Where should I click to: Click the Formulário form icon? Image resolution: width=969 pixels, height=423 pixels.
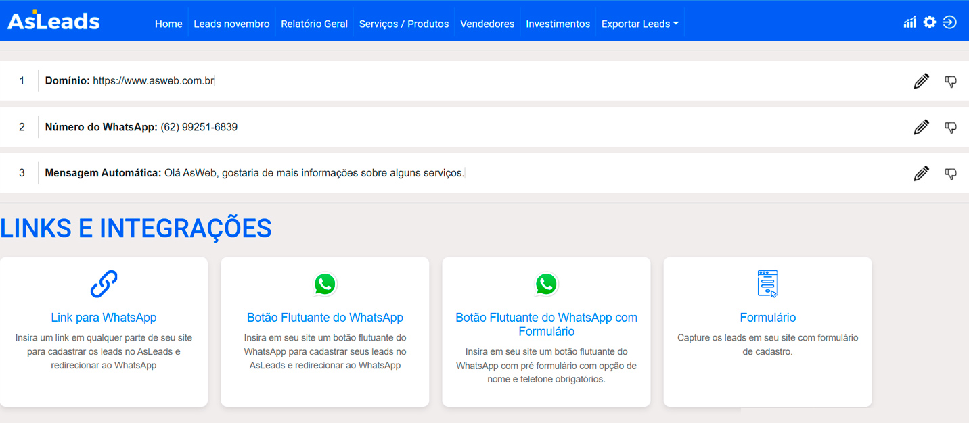click(x=767, y=284)
